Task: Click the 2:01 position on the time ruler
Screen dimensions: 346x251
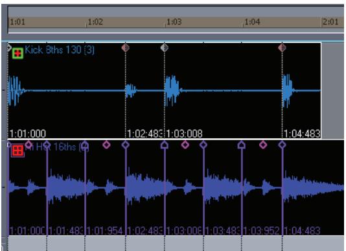Action: [330, 22]
